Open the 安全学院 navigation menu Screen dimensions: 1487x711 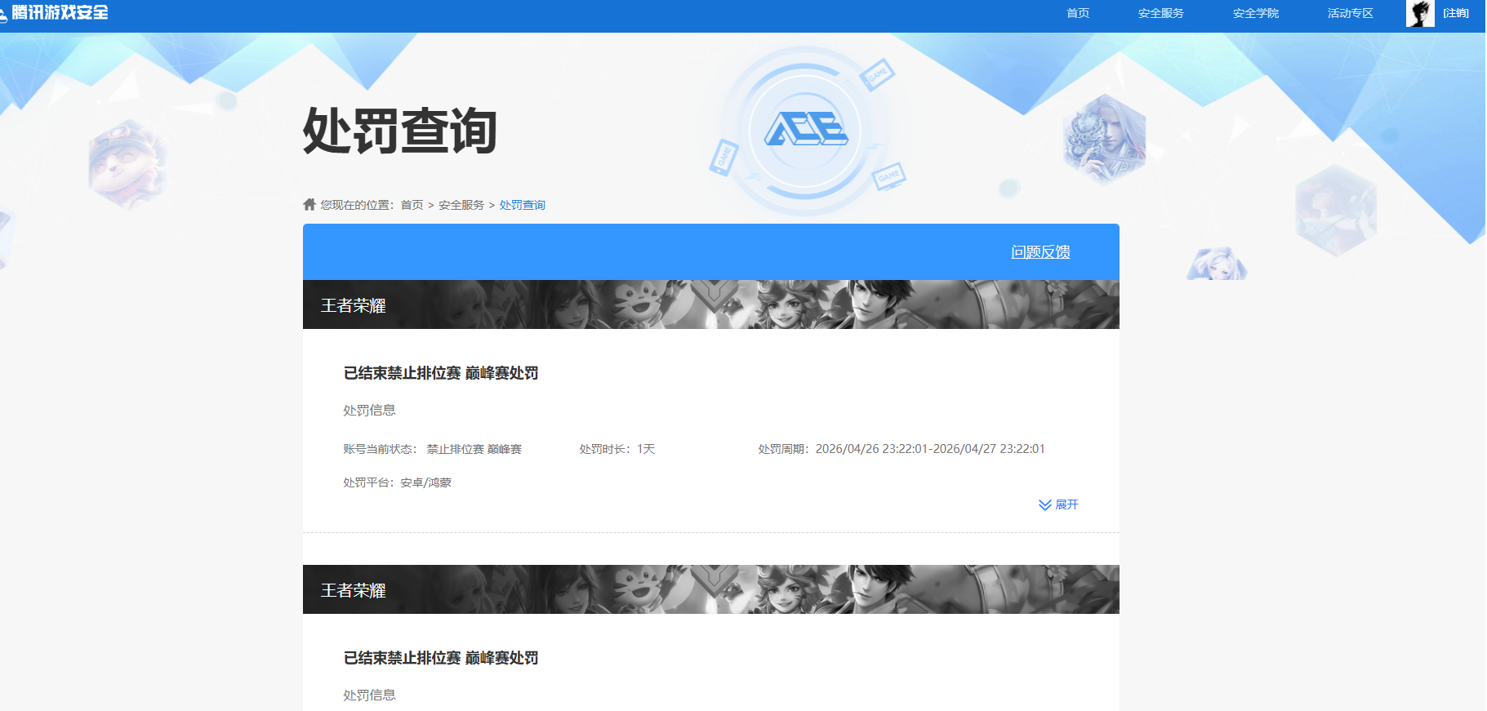tap(1256, 13)
